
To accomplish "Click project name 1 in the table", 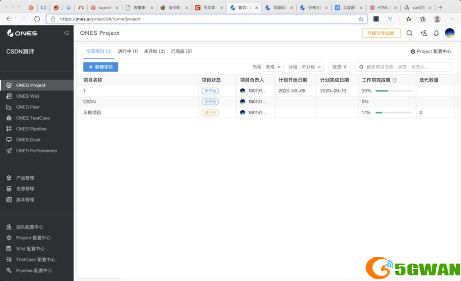I will (x=84, y=90).
